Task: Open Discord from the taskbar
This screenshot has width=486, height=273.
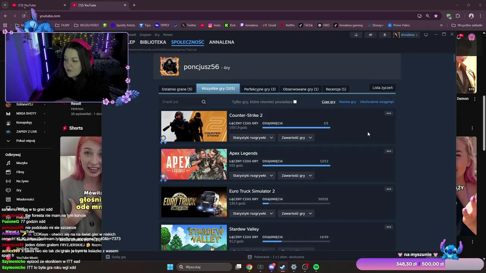Action: click(271, 267)
